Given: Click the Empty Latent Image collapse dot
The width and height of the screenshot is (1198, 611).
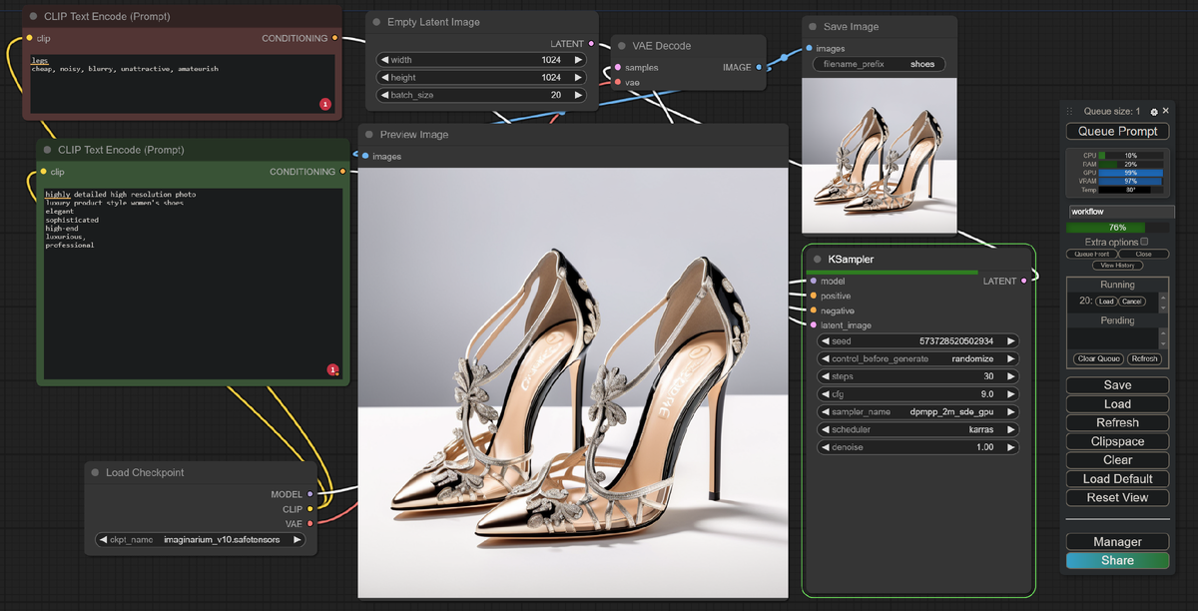Looking at the screenshot, I should [x=376, y=22].
